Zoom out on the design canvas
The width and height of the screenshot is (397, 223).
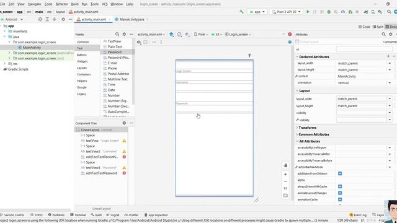click(x=285, y=181)
